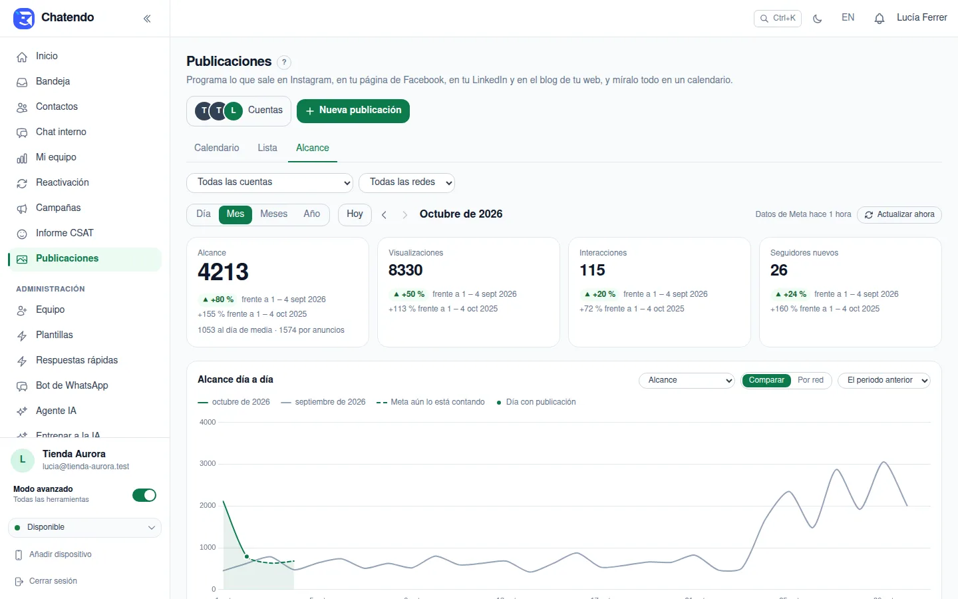Open the Bandeja inbox
This screenshot has width=958, height=599.
pos(84,82)
